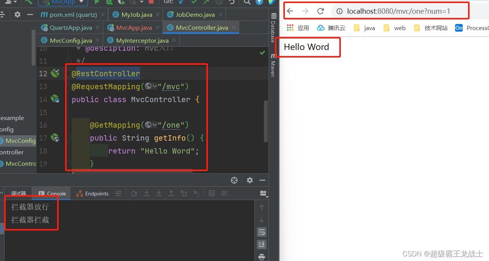Open the java bookmarks folder
This screenshot has height=261, width=489.
(364, 28)
